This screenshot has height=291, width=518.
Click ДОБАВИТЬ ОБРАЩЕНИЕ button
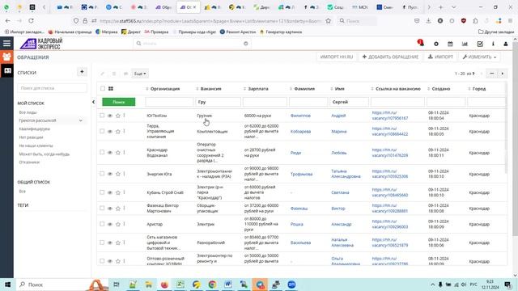390,57
